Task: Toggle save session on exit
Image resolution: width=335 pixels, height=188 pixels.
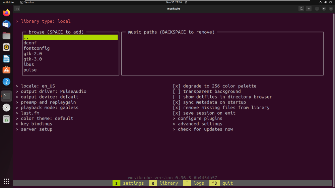Action: (204, 113)
